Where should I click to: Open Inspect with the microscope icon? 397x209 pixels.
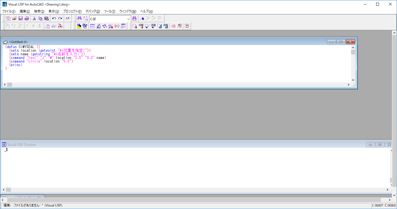click(99, 26)
